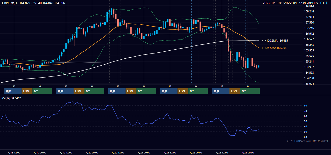Screen dimensions: 331x155
Task: Click the 4/20 00:00 time axis label
Action: (92, 153)
